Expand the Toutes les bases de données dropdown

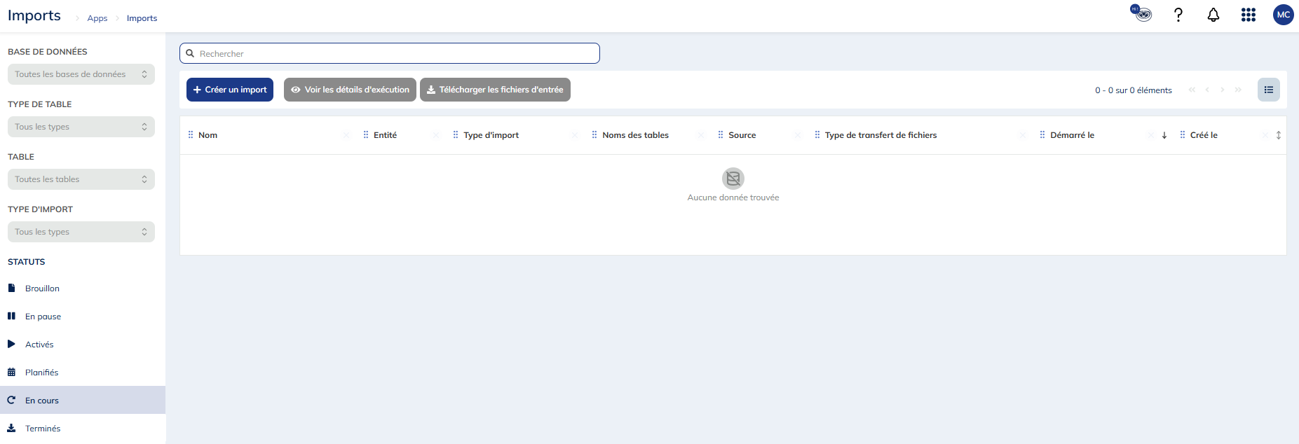[81, 74]
